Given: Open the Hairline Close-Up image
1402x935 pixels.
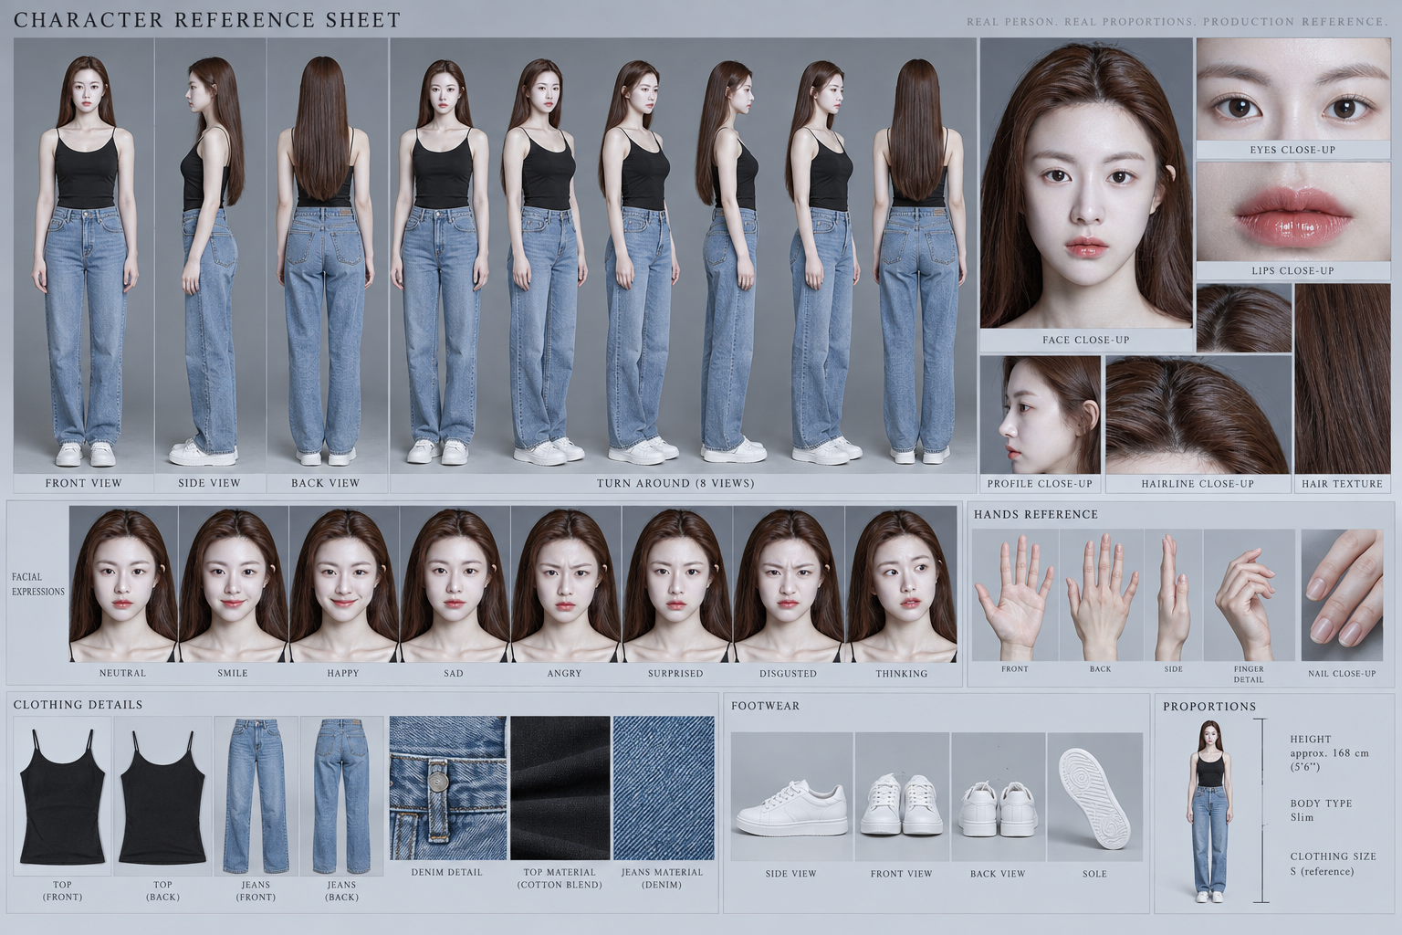Looking at the screenshot, I should [1198, 415].
